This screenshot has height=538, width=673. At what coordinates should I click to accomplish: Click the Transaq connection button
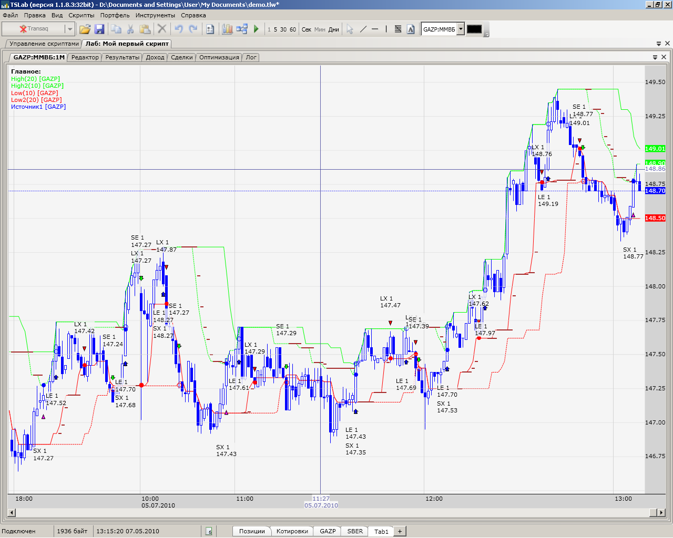point(34,29)
